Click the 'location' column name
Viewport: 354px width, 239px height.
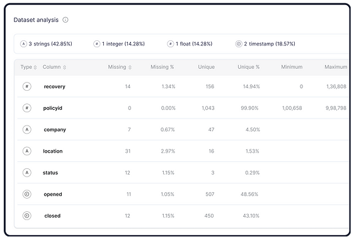(53, 151)
